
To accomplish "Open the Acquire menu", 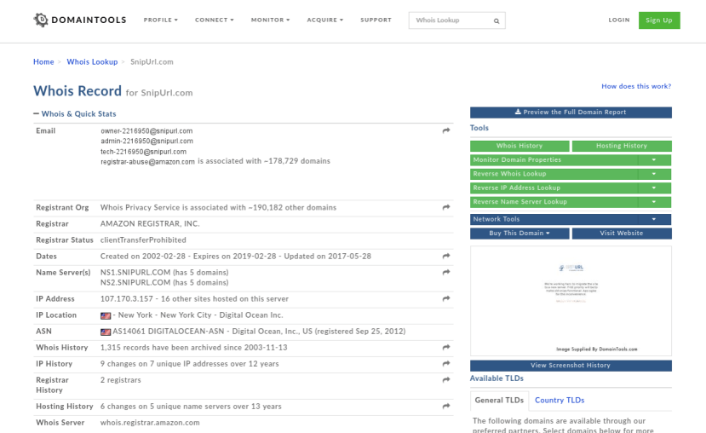I will pos(324,20).
